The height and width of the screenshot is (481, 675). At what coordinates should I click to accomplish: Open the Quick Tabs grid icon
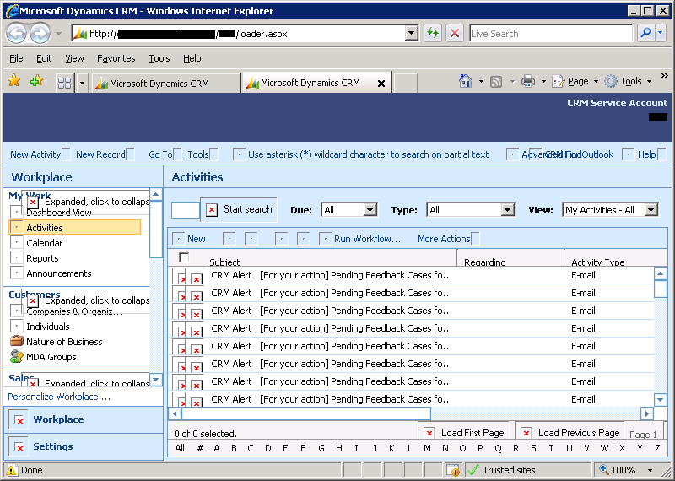65,83
